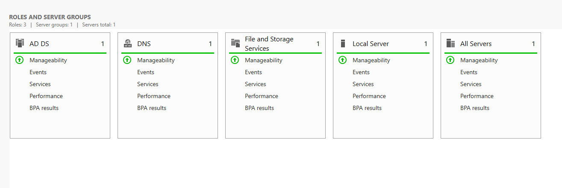Viewport: 562px width, 188px height.
Task: Open Manageability under AD DS
Action: point(48,60)
